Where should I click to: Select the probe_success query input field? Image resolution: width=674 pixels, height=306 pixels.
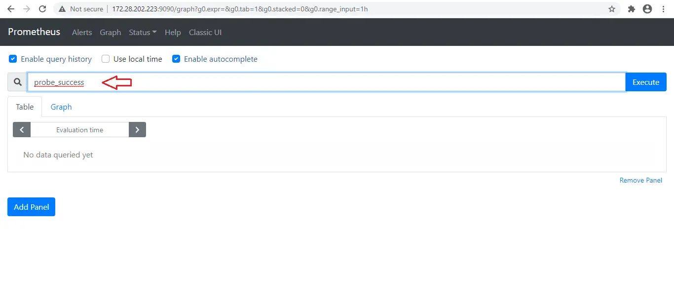(197, 82)
